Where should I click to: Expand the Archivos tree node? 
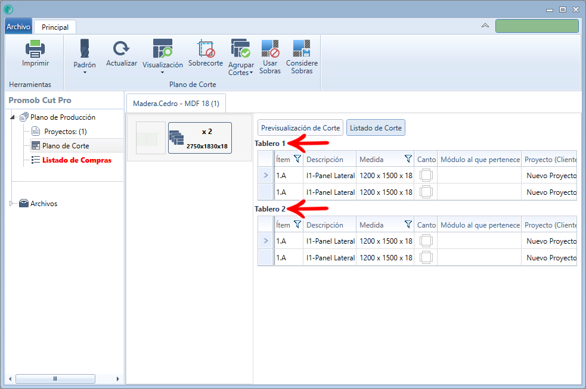tap(11, 204)
